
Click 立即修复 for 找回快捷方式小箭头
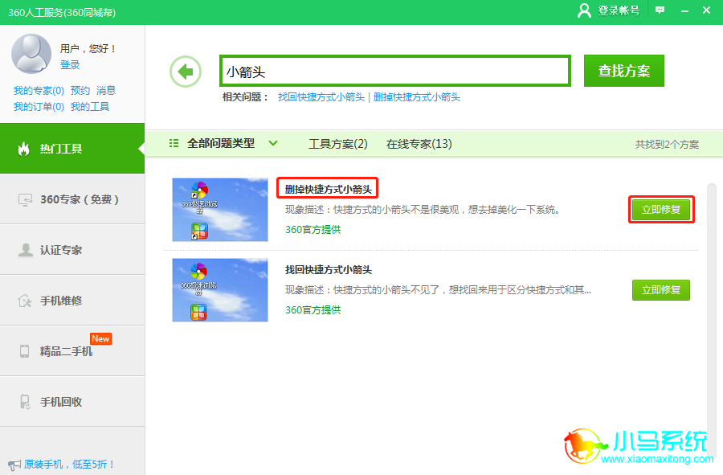[x=661, y=289]
